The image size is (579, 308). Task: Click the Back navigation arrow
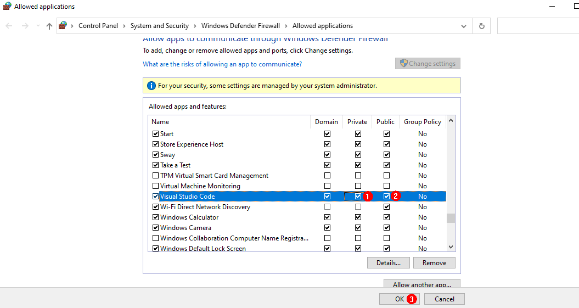tap(9, 26)
